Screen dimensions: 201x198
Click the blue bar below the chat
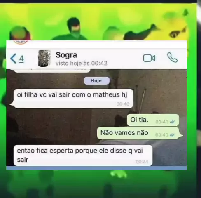click(96, 168)
